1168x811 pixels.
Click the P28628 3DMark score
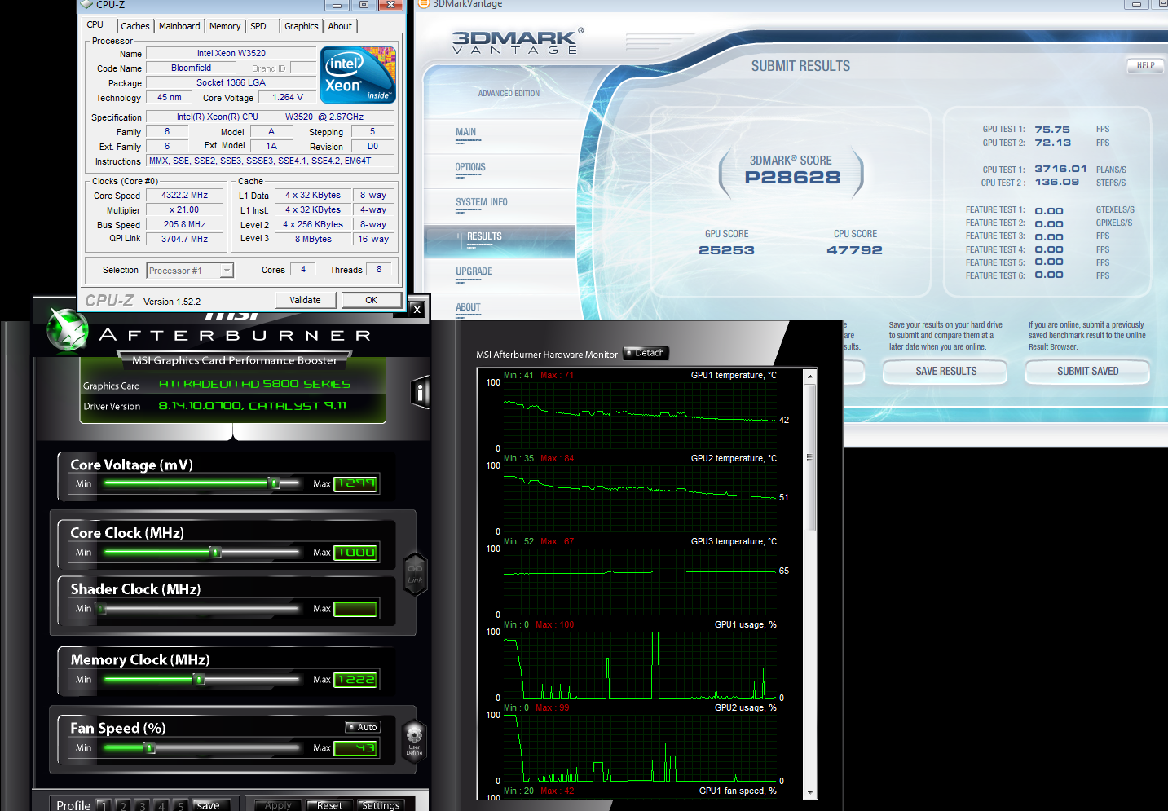click(792, 177)
